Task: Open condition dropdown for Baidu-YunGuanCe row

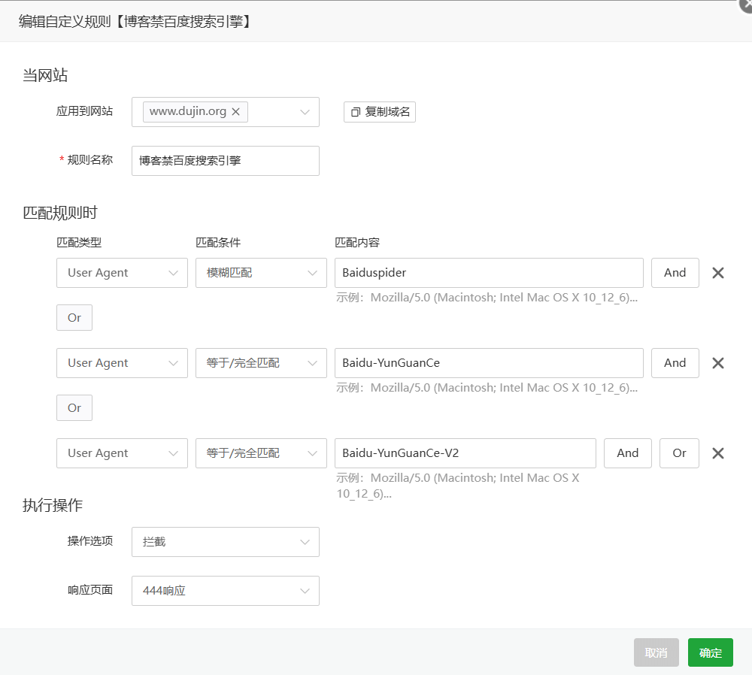Action: coord(261,363)
